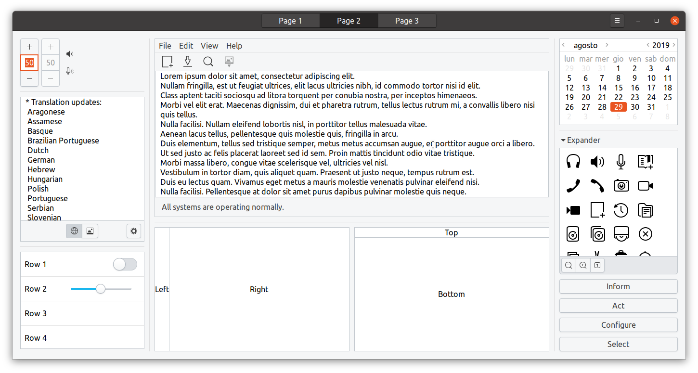Click the 'All systems are operating normally.' status text

pos(223,207)
